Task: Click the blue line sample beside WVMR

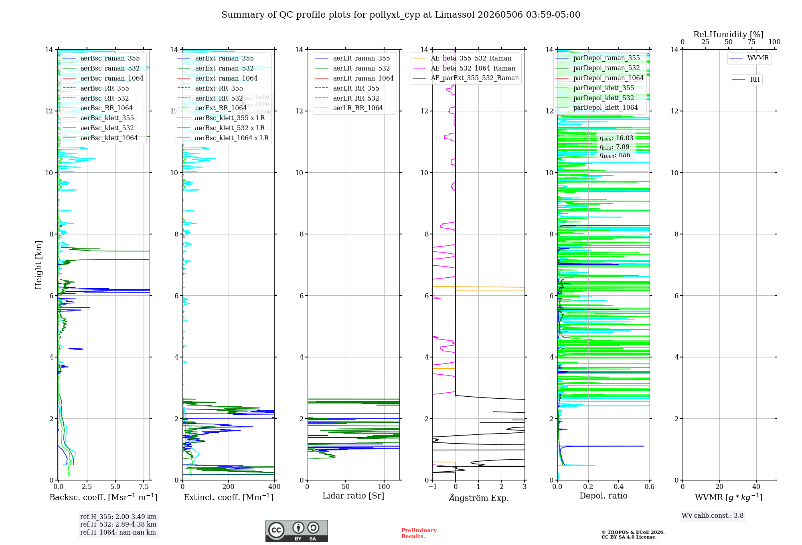Action: coord(737,59)
